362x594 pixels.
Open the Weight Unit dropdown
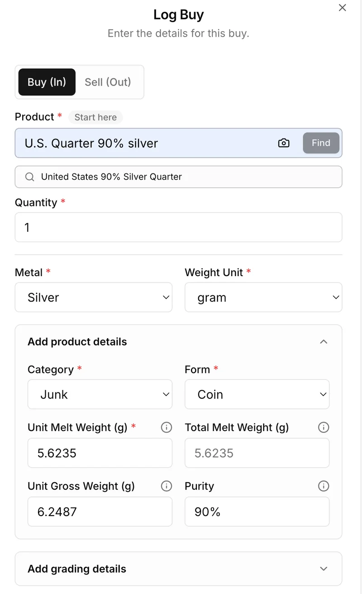[263, 297]
